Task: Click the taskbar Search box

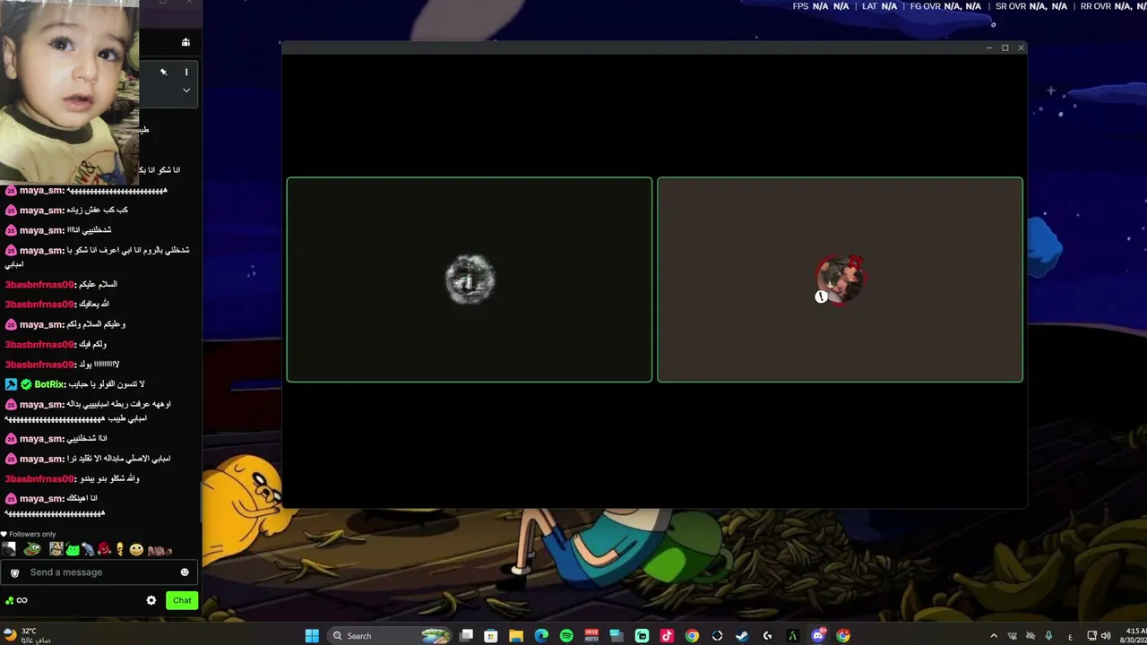Action: (391, 636)
